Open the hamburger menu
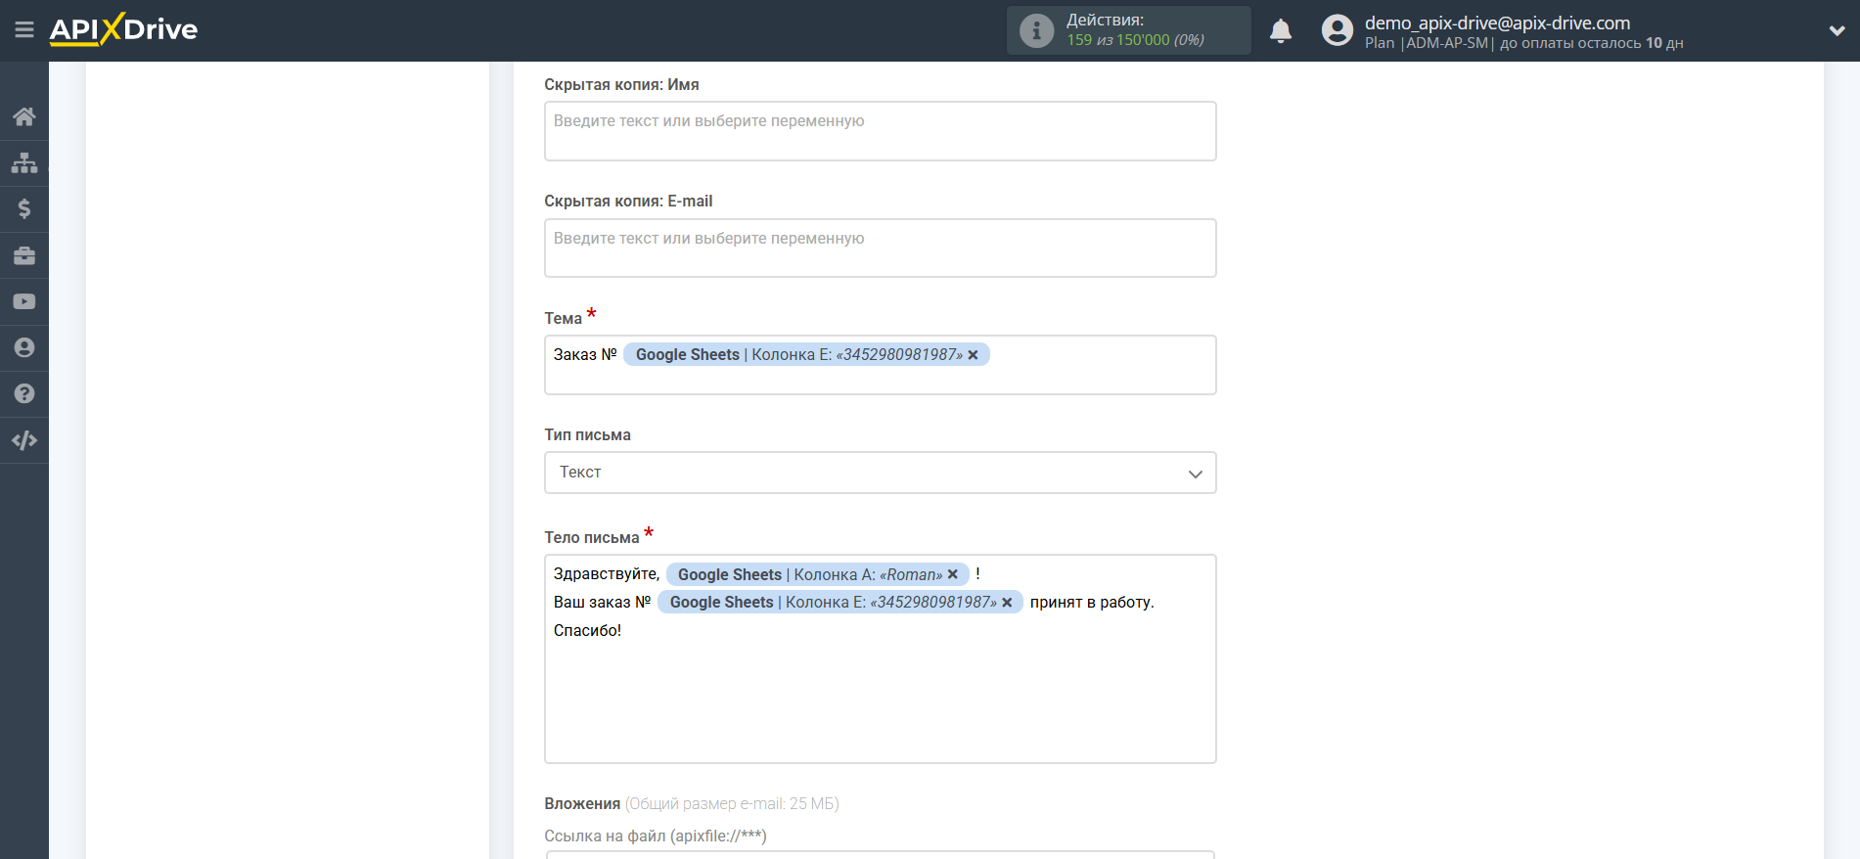 [24, 30]
